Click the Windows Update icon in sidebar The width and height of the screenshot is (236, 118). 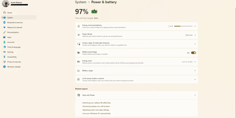(4, 67)
